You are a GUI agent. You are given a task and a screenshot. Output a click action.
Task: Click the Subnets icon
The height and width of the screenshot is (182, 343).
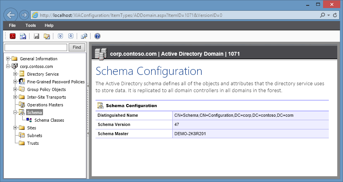(x=22, y=135)
